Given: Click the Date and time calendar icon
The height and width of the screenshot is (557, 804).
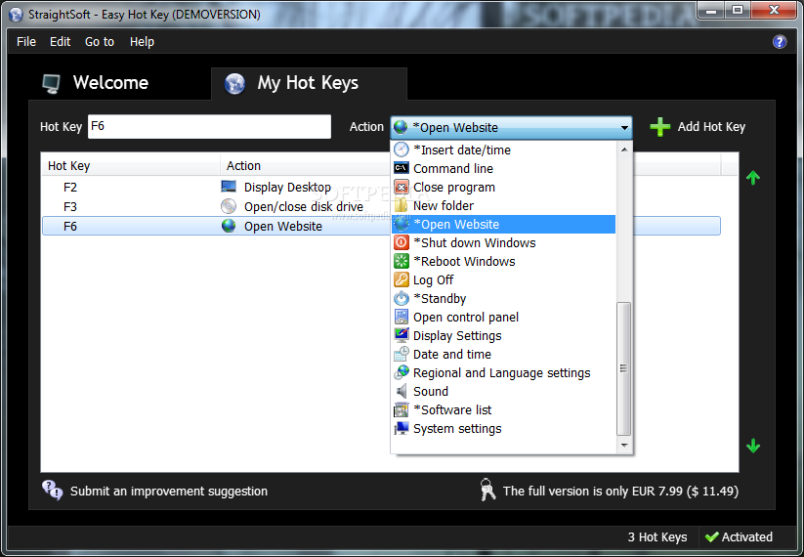Looking at the screenshot, I should click(401, 354).
